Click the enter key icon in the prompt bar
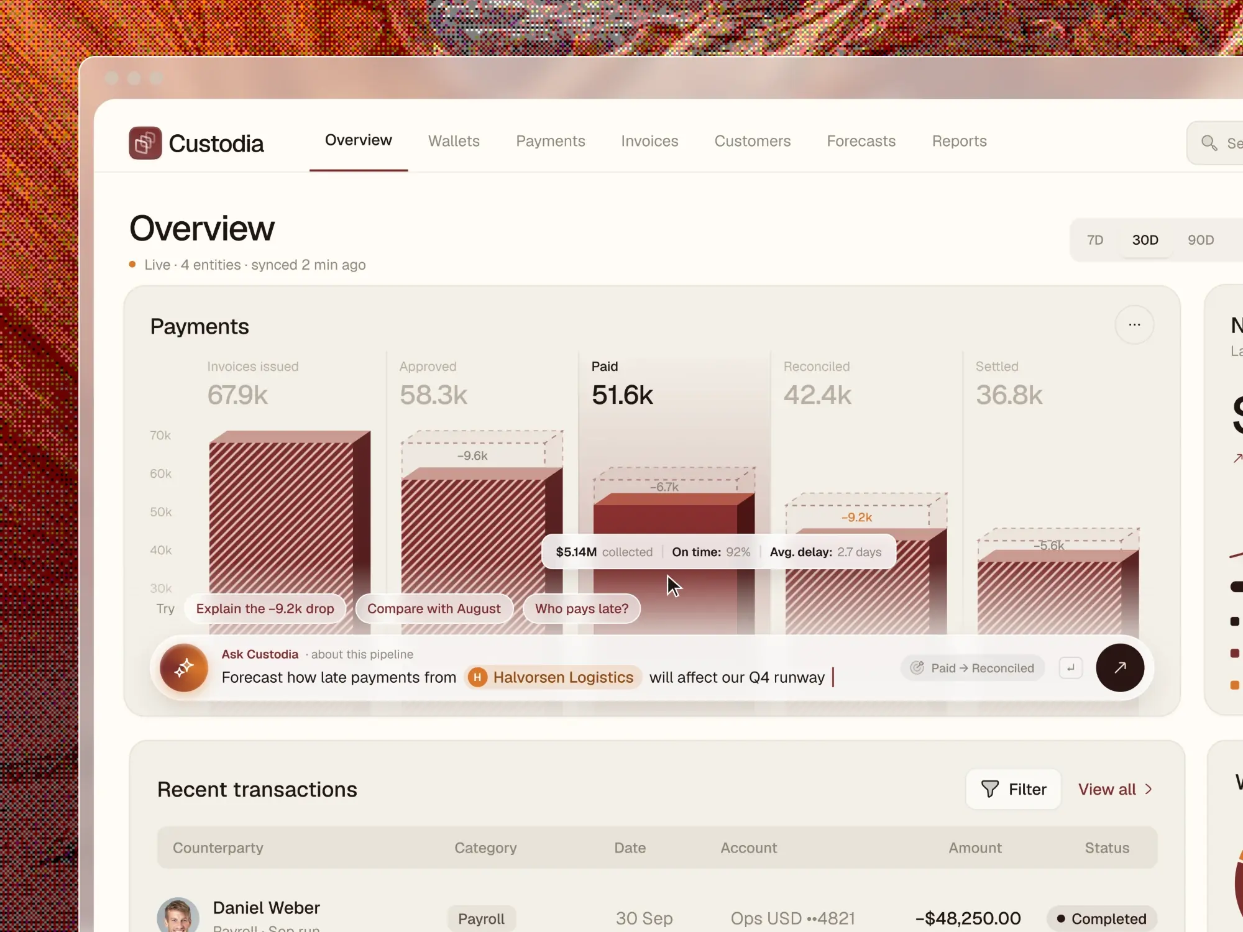Screen dimensions: 1243x932 [1071, 668]
